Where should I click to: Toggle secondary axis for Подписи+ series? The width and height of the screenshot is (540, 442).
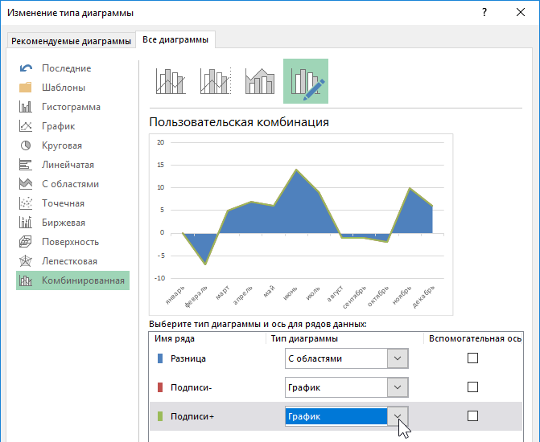(472, 416)
